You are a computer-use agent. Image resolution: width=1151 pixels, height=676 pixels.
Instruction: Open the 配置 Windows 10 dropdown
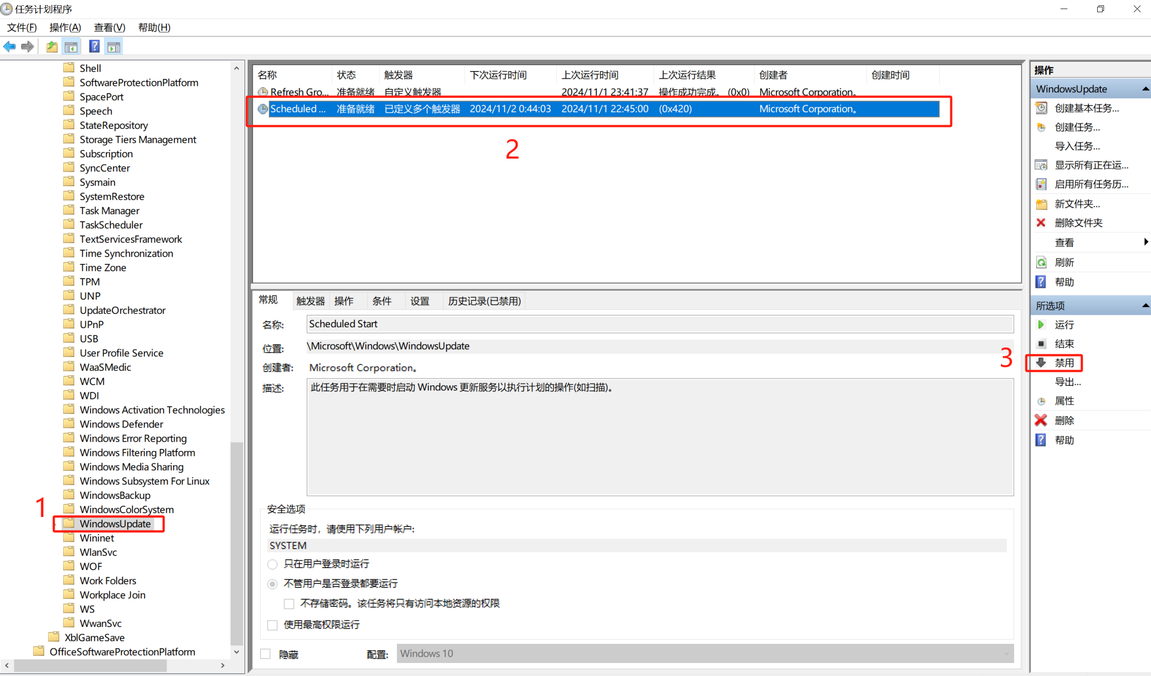1006,654
